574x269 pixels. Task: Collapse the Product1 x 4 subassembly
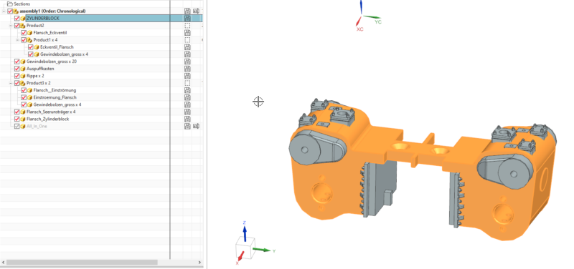click(17, 40)
